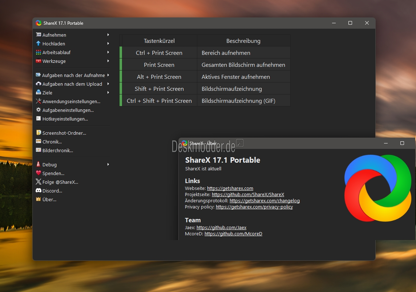Click the Spenden heart icon

(39, 173)
